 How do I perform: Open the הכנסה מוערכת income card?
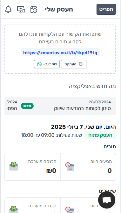[x=33, y=167]
